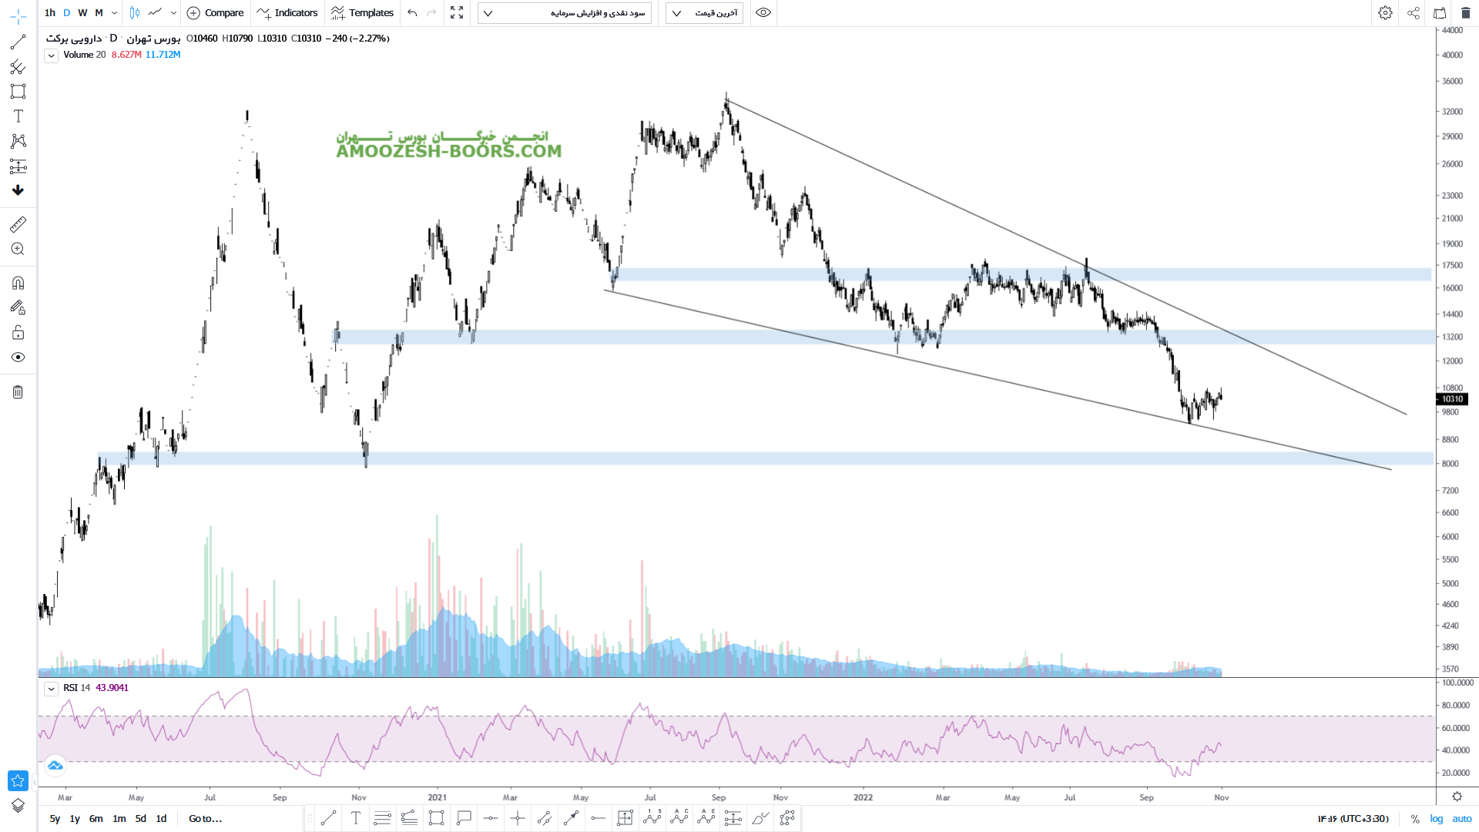1479x832 pixels.
Task: Click the undo arrow icon
Action: point(412,13)
